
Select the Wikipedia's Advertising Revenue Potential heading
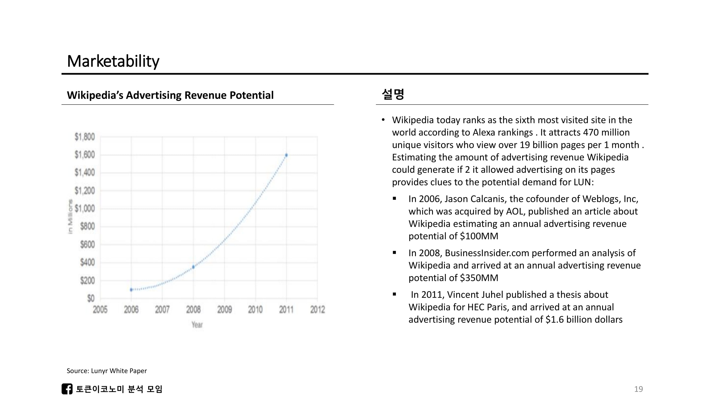click(x=170, y=95)
